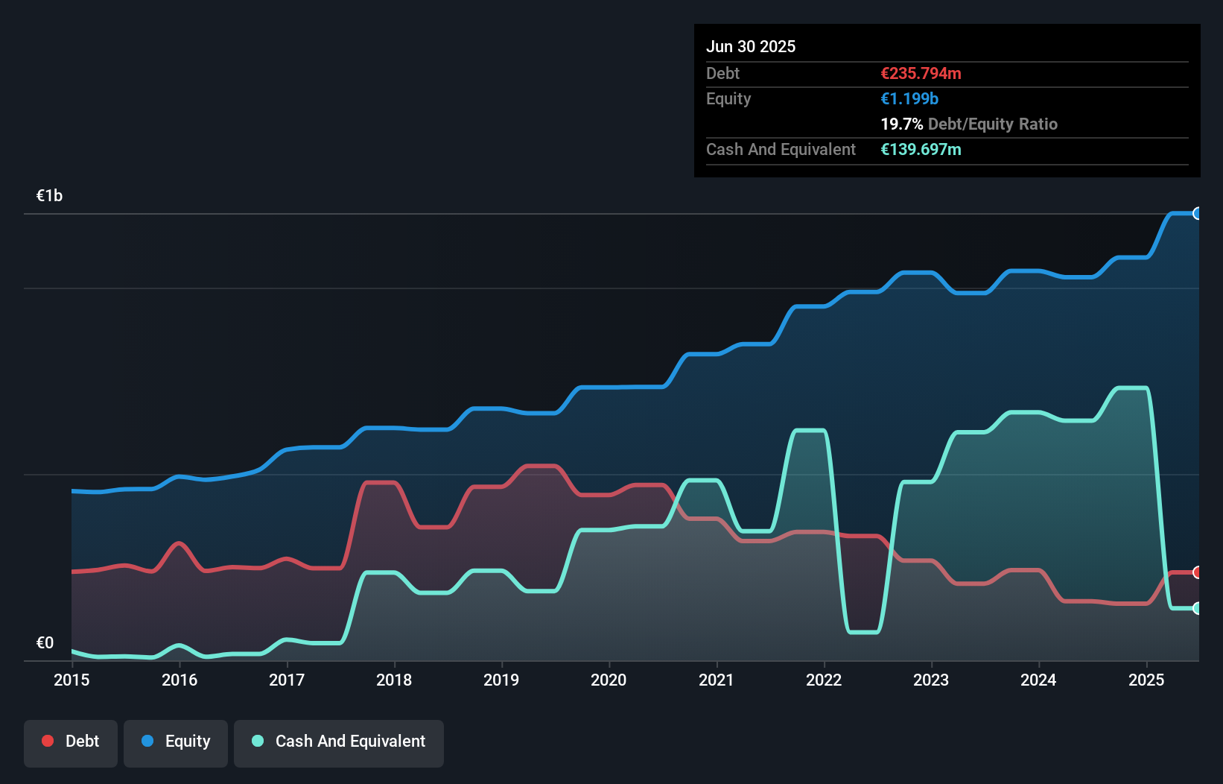
Task: Click the €1b axis gridline label
Action: (x=48, y=195)
